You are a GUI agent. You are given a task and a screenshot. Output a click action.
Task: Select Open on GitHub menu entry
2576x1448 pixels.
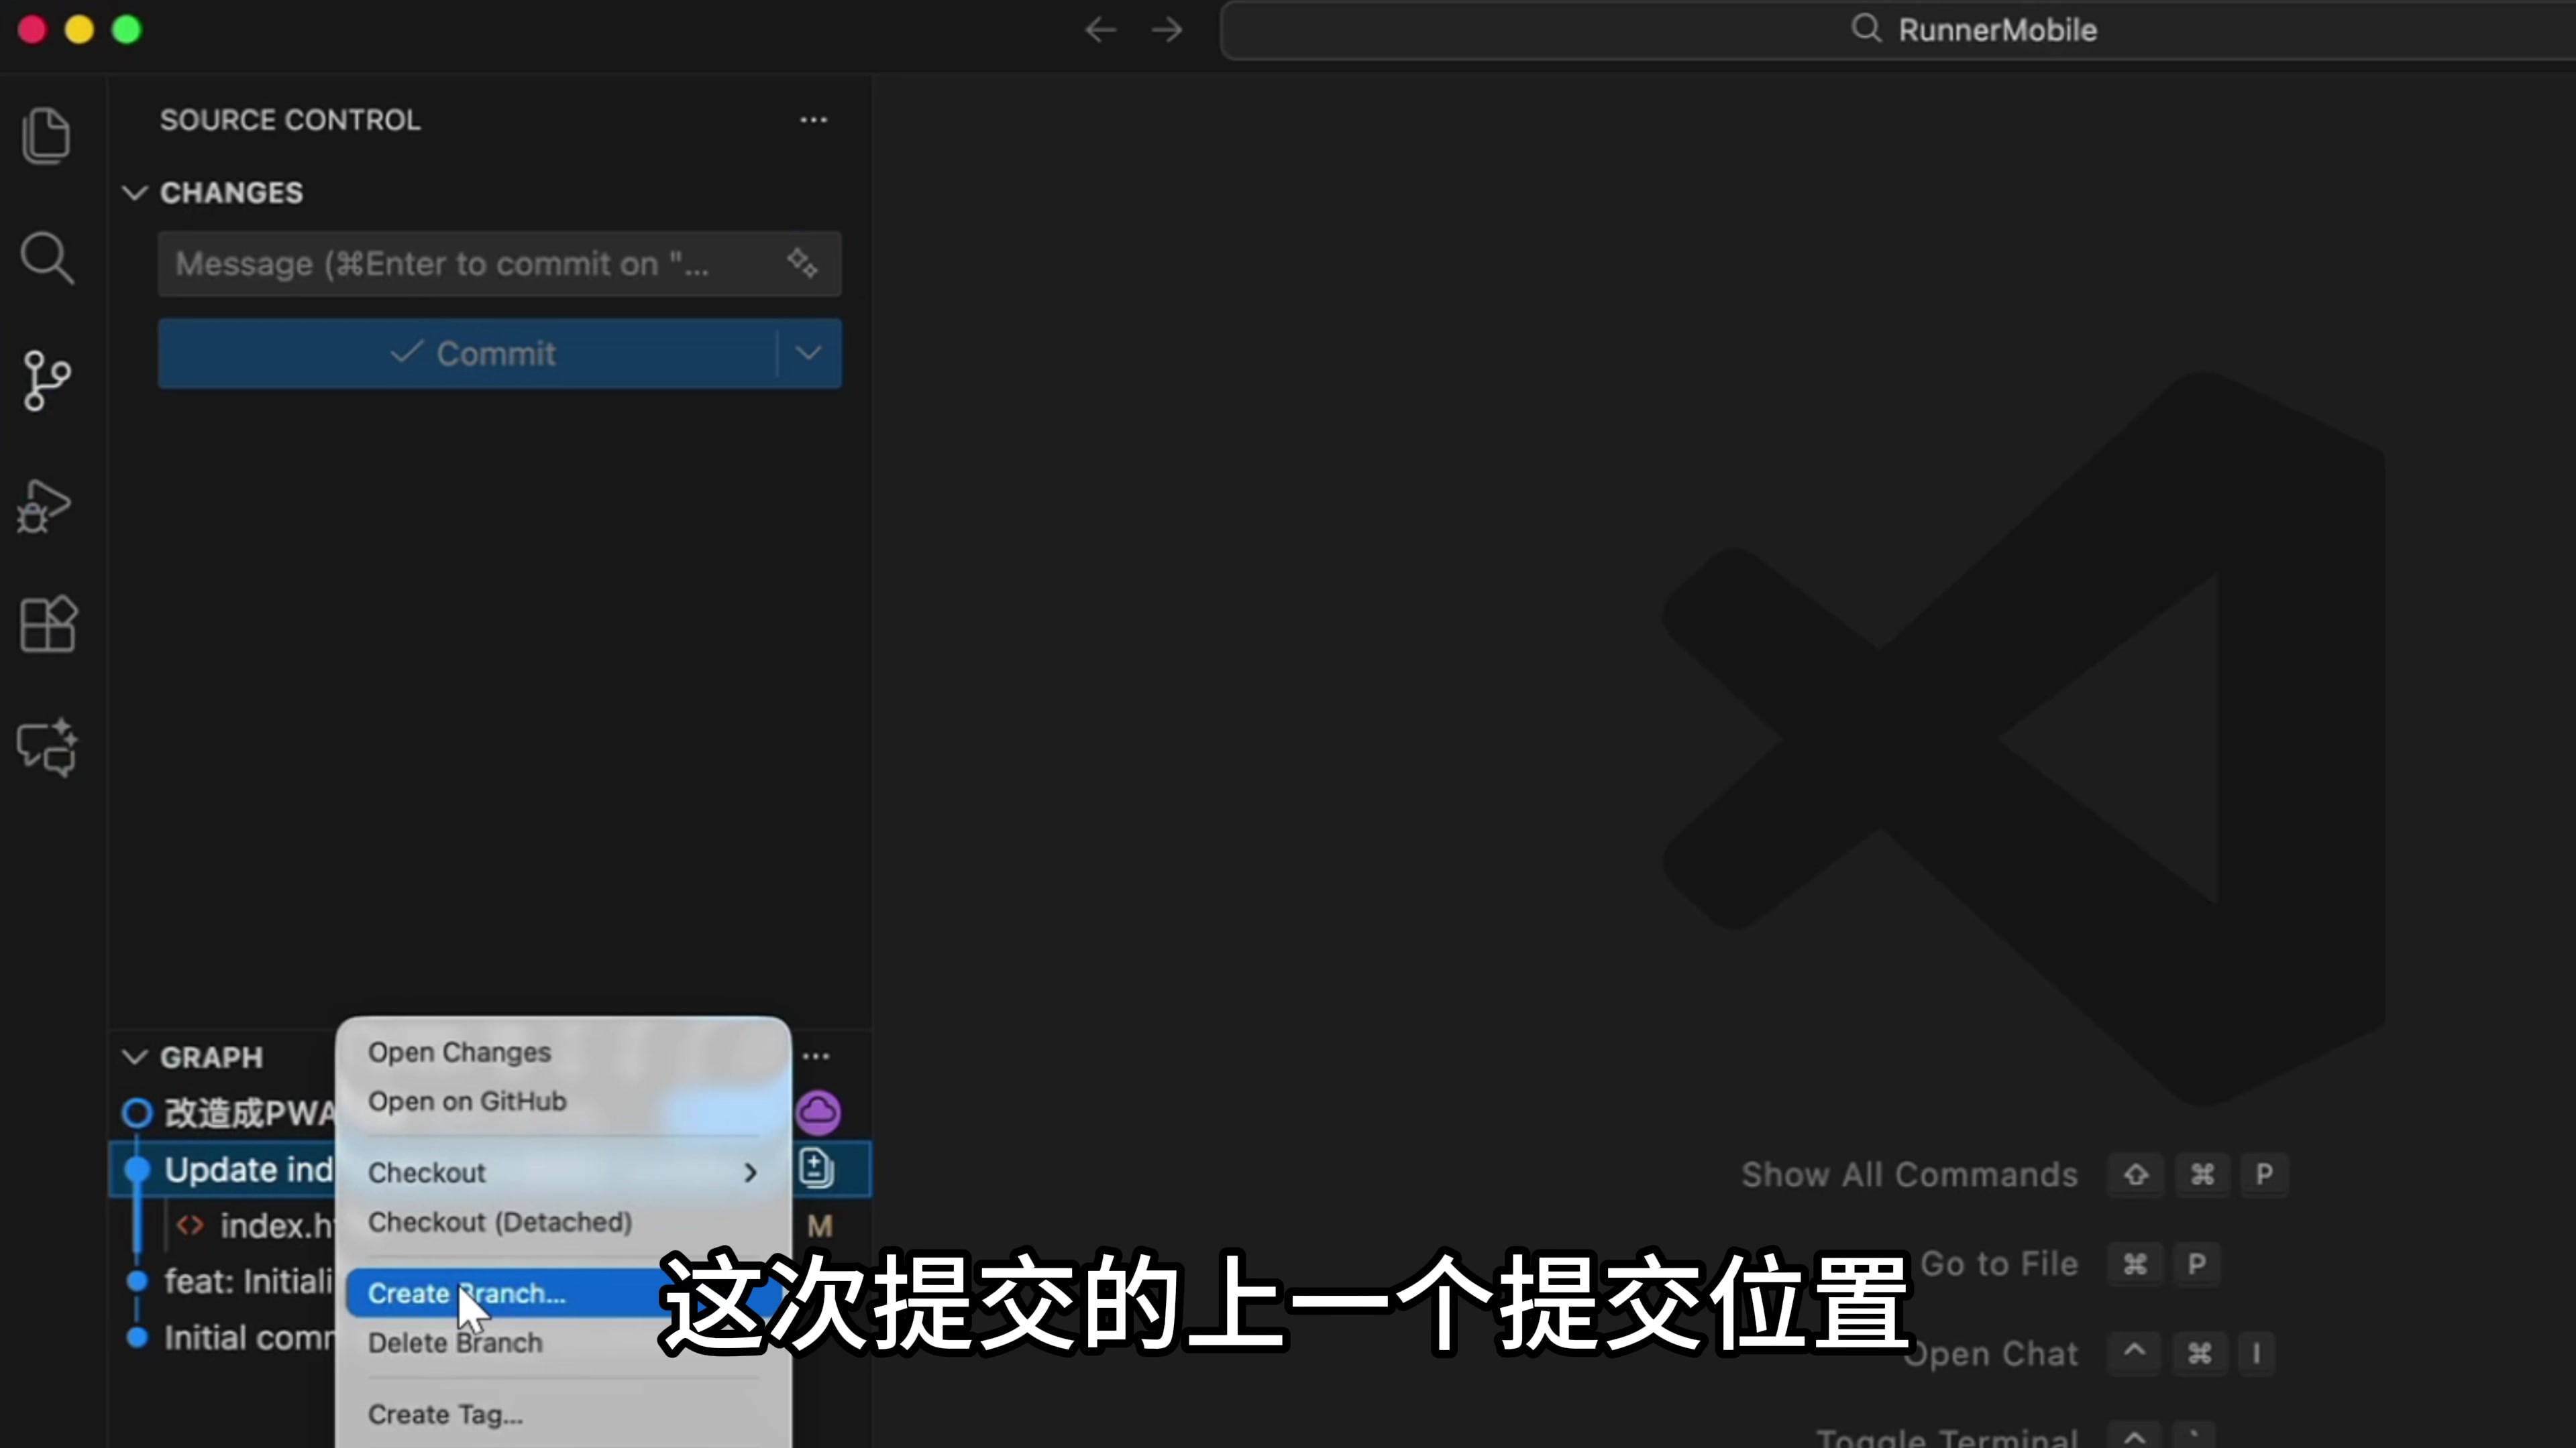click(467, 1101)
